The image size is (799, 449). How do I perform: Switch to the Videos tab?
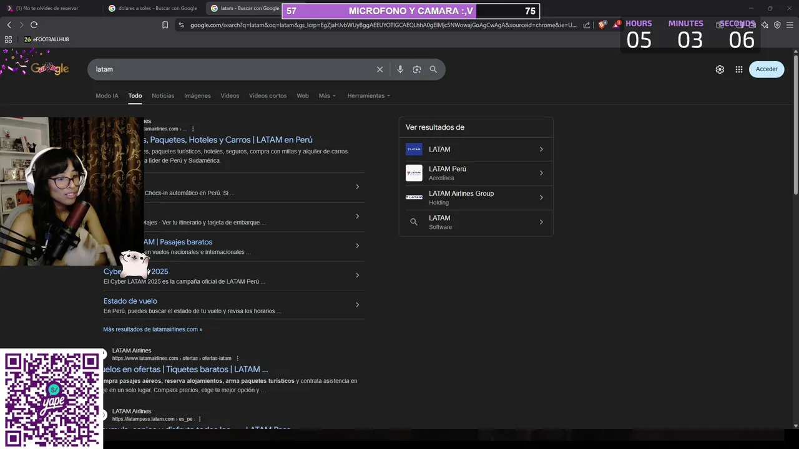pos(230,95)
